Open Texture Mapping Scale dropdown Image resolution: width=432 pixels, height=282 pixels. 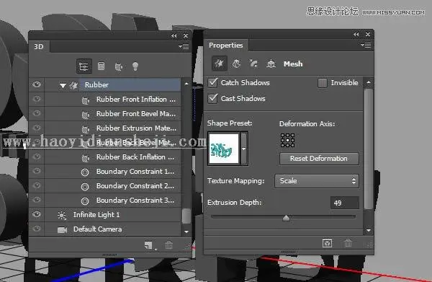pos(317,181)
